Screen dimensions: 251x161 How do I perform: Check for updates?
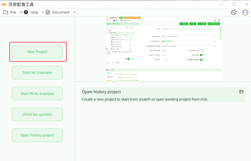37,114
